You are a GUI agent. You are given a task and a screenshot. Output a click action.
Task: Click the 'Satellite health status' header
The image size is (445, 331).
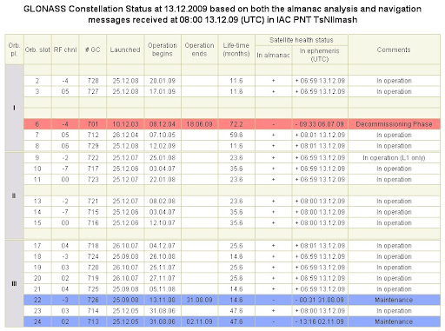(302, 40)
